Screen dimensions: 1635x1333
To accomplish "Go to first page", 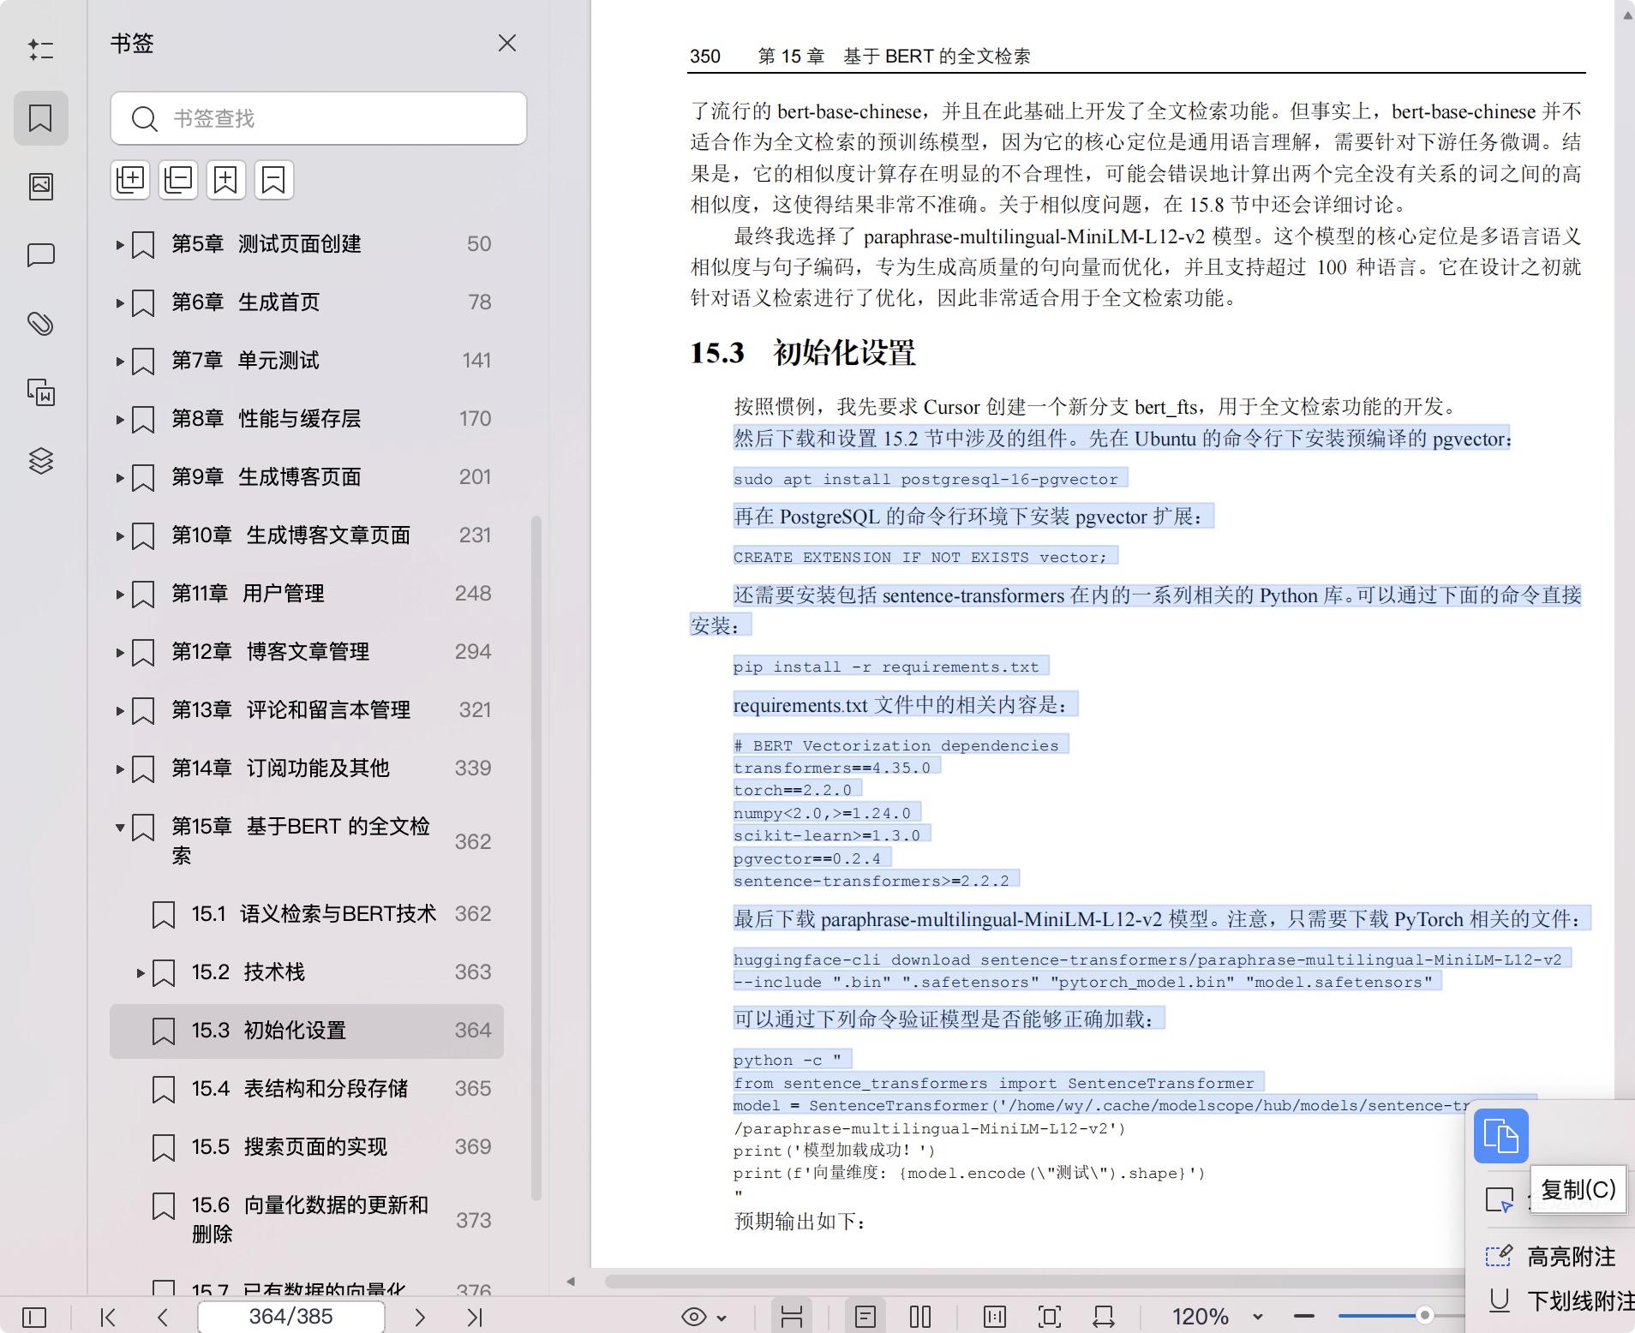I will [108, 1317].
